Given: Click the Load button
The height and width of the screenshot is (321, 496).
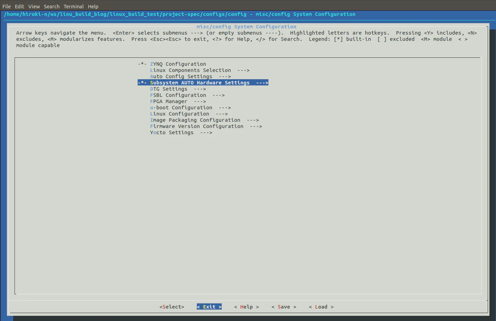Looking at the screenshot, I should click(x=321, y=307).
